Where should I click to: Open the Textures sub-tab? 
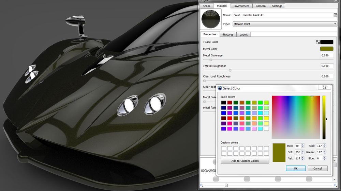(228, 34)
